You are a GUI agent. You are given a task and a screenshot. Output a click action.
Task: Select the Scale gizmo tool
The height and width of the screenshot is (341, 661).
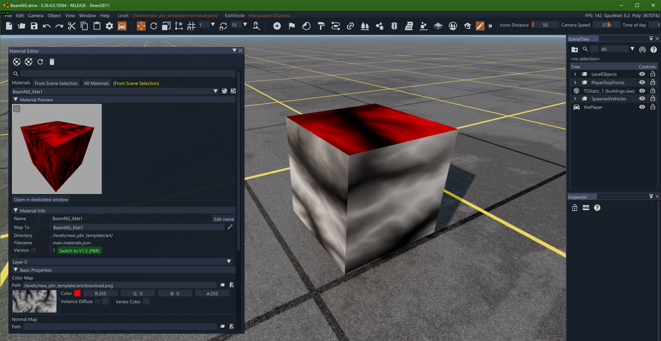[166, 26]
